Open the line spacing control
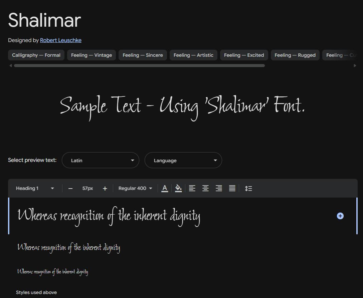 coord(248,188)
